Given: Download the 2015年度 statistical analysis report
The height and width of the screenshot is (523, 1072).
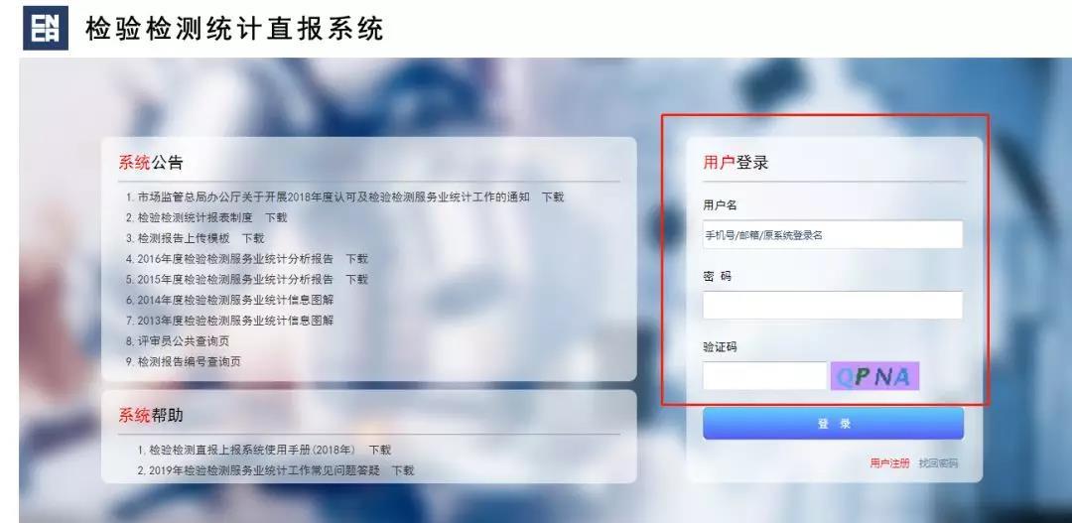Looking at the screenshot, I should [x=357, y=279].
